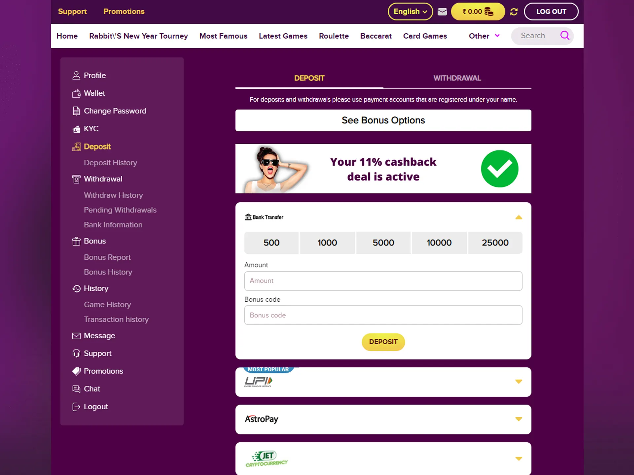Click the Profile sidebar icon
The image size is (634, 475).
tap(76, 75)
